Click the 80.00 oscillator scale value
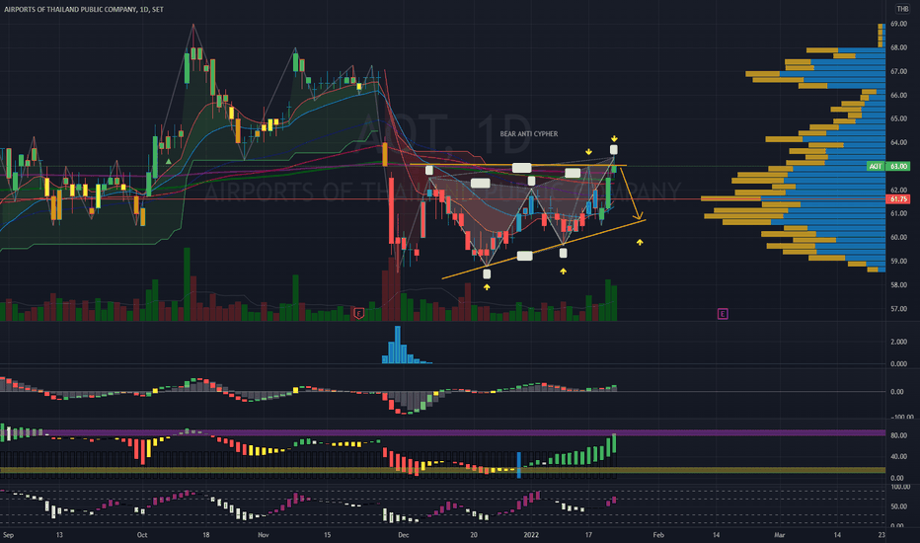Image resolution: width=920 pixels, height=543 pixels. click(x=899, y=435)
